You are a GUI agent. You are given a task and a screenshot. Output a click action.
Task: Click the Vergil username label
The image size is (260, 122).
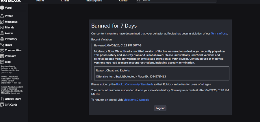point(8,8)
